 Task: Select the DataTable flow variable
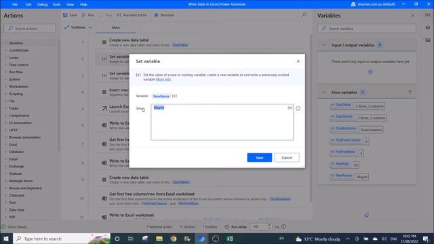pos(357,106)
